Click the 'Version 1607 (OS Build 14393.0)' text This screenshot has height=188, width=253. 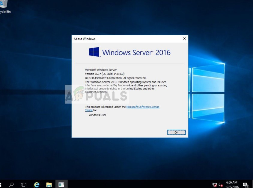[105, 74]
